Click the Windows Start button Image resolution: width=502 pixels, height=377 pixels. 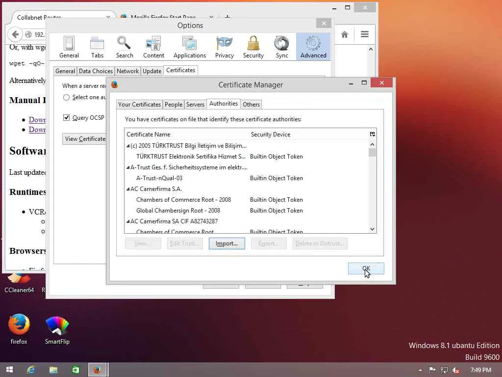pos(9,370)
